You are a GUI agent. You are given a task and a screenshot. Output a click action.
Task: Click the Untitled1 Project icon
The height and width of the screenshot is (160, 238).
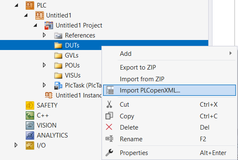click(x=49, y=25)
